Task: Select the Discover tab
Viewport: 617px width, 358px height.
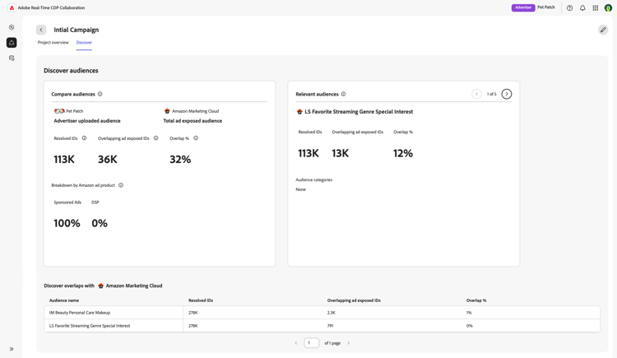Action: [x=84, y=43]
